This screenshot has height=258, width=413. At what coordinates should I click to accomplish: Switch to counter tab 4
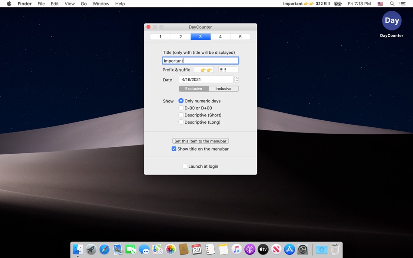tap(220, 36)
